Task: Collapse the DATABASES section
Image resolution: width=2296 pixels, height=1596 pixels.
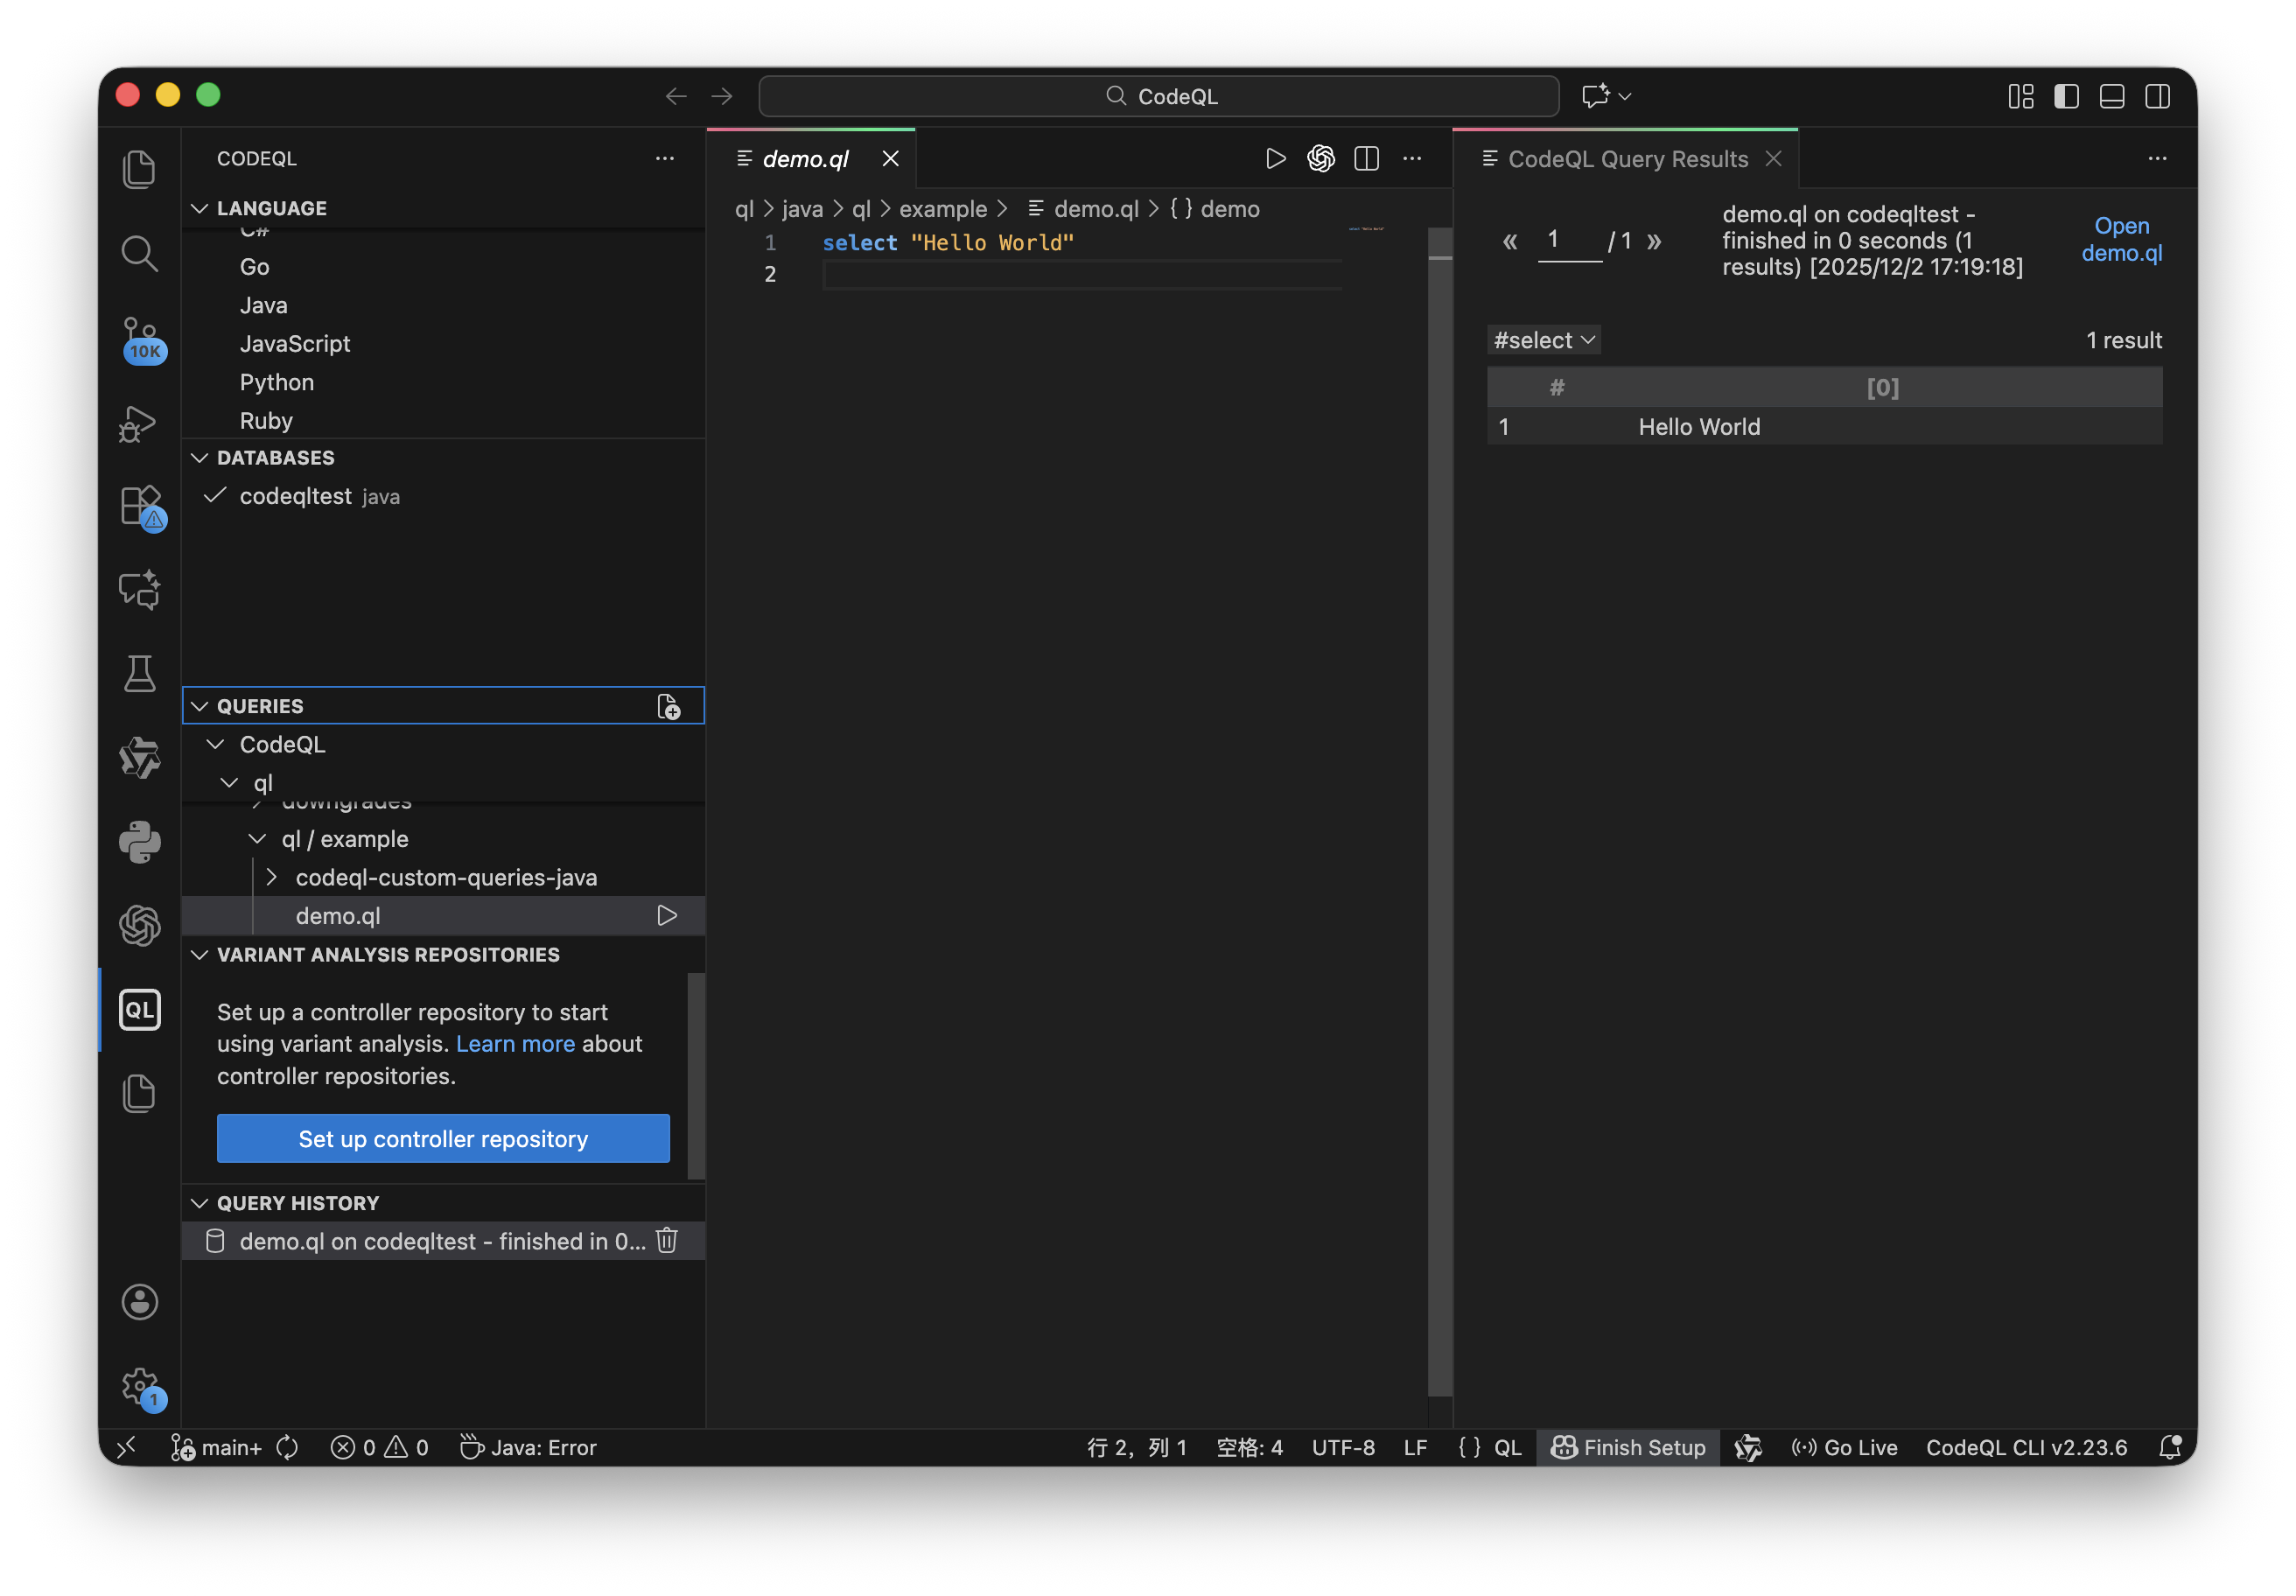Action: [200, 458]
